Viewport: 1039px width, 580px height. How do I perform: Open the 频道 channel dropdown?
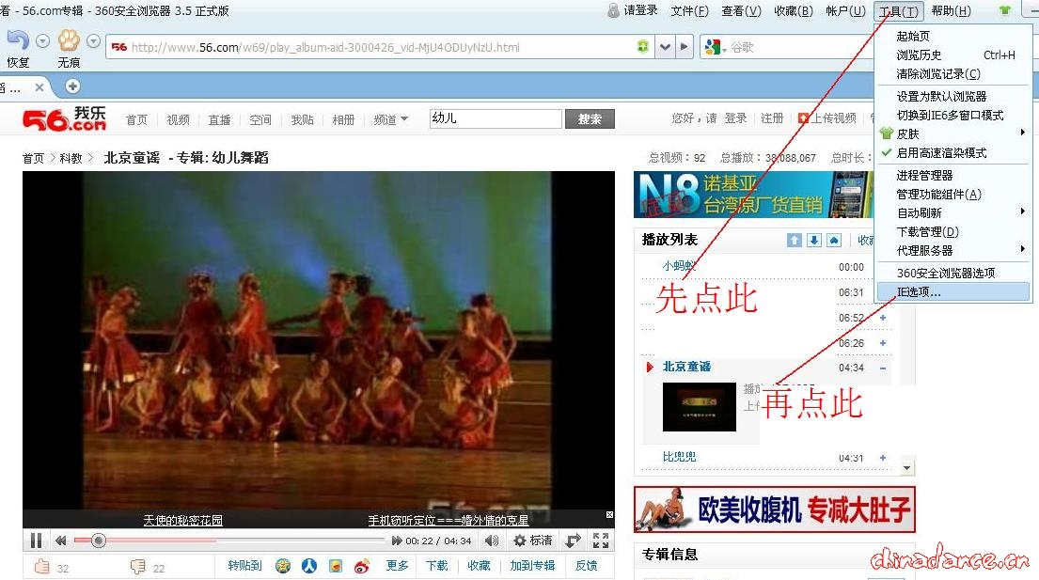tap(390, 119)
